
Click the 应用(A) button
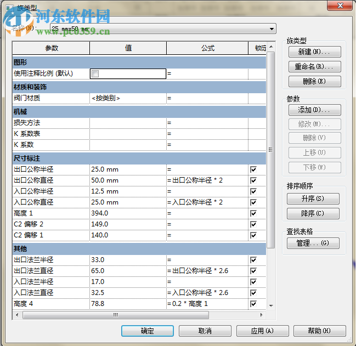coord(263,331)
